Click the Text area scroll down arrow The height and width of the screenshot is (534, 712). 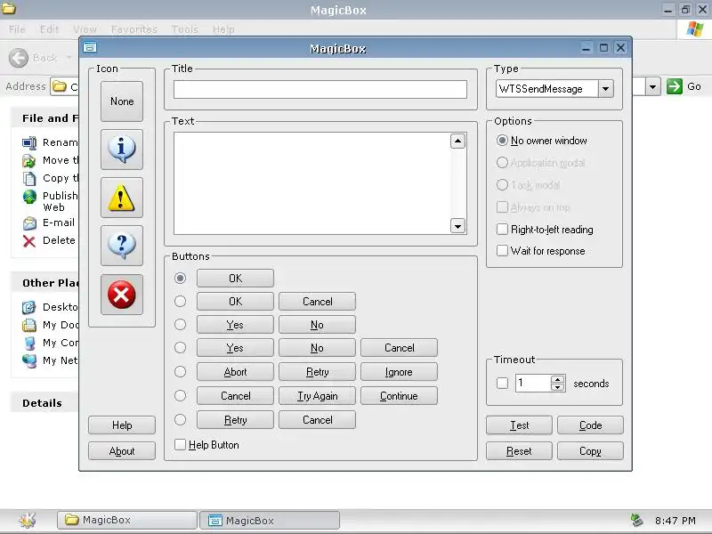click(x=457, y=226)
